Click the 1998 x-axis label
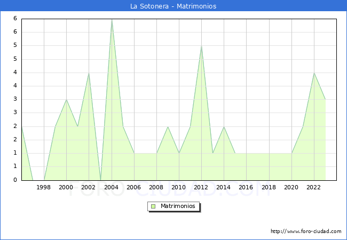This screenshot has height=240, width=347. coord(44,187)
